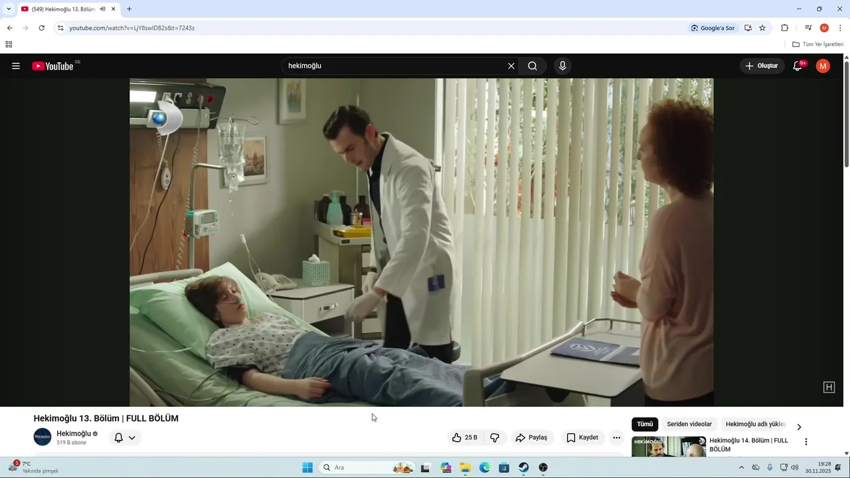Submit search with magnifier button
This screenshot has width=850, height=478.
coord(533,66)
